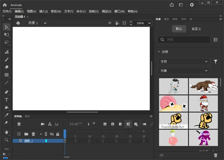
Task: Select the Line tool
Action: point(7,82)
